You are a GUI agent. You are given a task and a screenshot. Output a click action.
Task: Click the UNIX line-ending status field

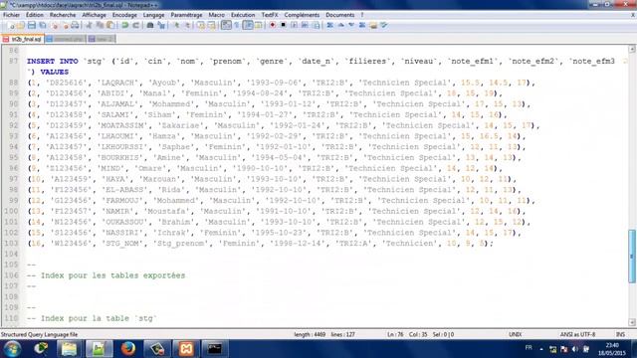tap(516, 334)
